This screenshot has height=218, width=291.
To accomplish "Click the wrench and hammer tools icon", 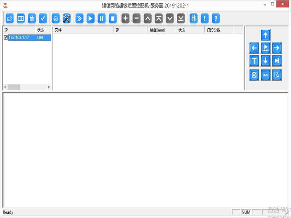I will [67, 18].
